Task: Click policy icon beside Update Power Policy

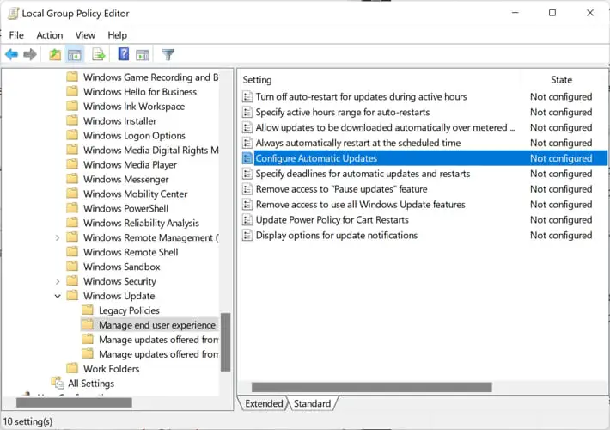Action: pos(247,220)
